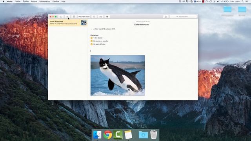Focus the Rechercher search field
Image resolution: width=251 pixels, height=141 pixels.
(x=183, y=16)
